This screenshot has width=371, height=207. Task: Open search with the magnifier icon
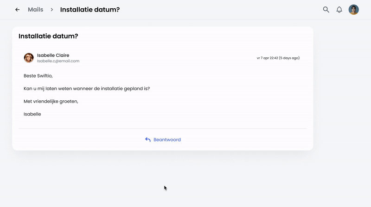click(326, 10)
